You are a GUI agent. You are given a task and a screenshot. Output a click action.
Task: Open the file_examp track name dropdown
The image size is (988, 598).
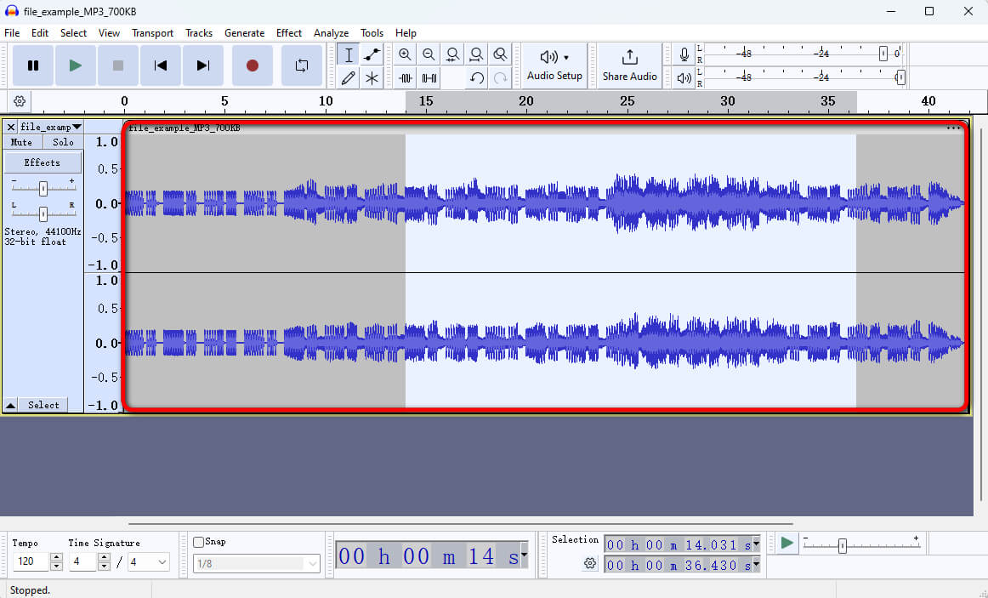pos(50,127)
